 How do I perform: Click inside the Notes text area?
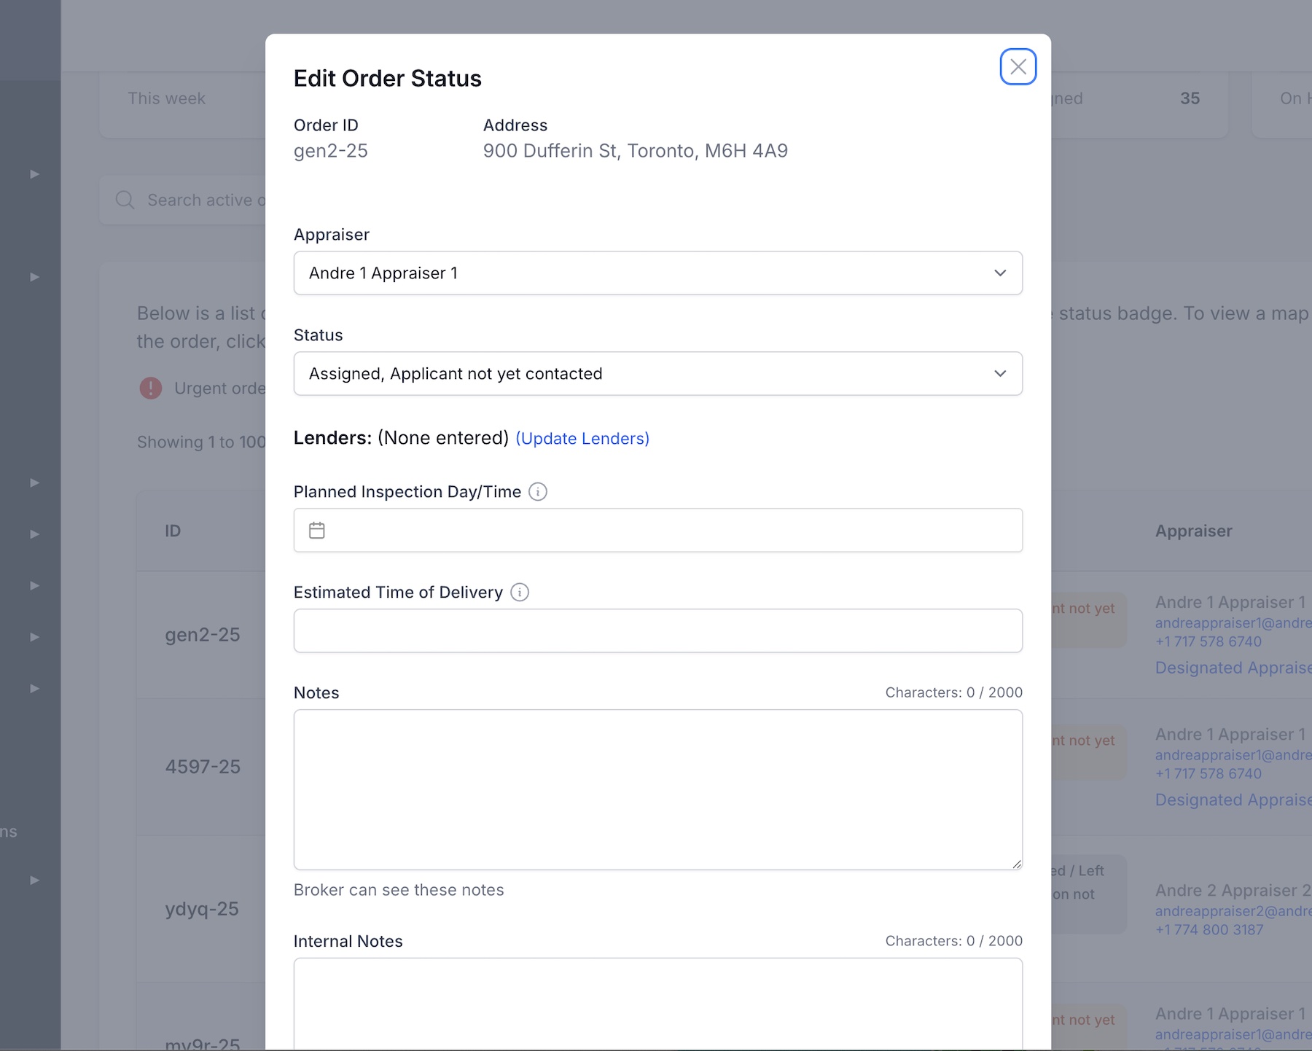click(x=657, y=789)
